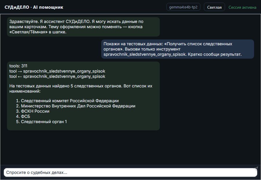Image resolution: width=261 pixels, height=180 pixels.
Task: Click the user request about следственных органов
Action: tap(177, 49)
